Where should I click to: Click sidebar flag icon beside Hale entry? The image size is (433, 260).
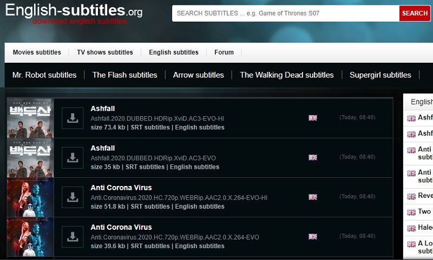click(411, 228)
